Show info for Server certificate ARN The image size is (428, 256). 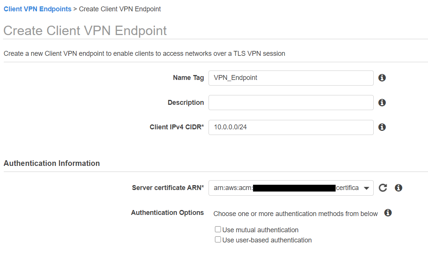398,188
